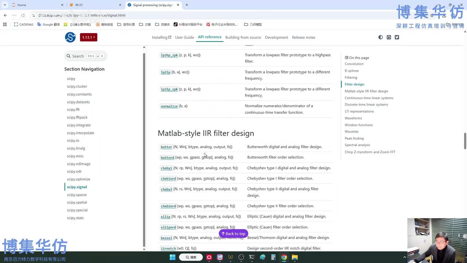Close the Signal processing browser tab

click(x=178, y=5)
